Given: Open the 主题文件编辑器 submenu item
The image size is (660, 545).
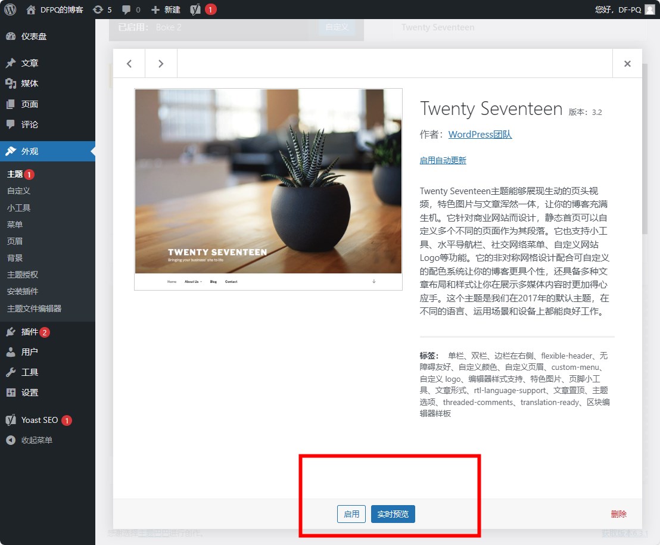Looking at the screenshot, I should pos(34,309).
